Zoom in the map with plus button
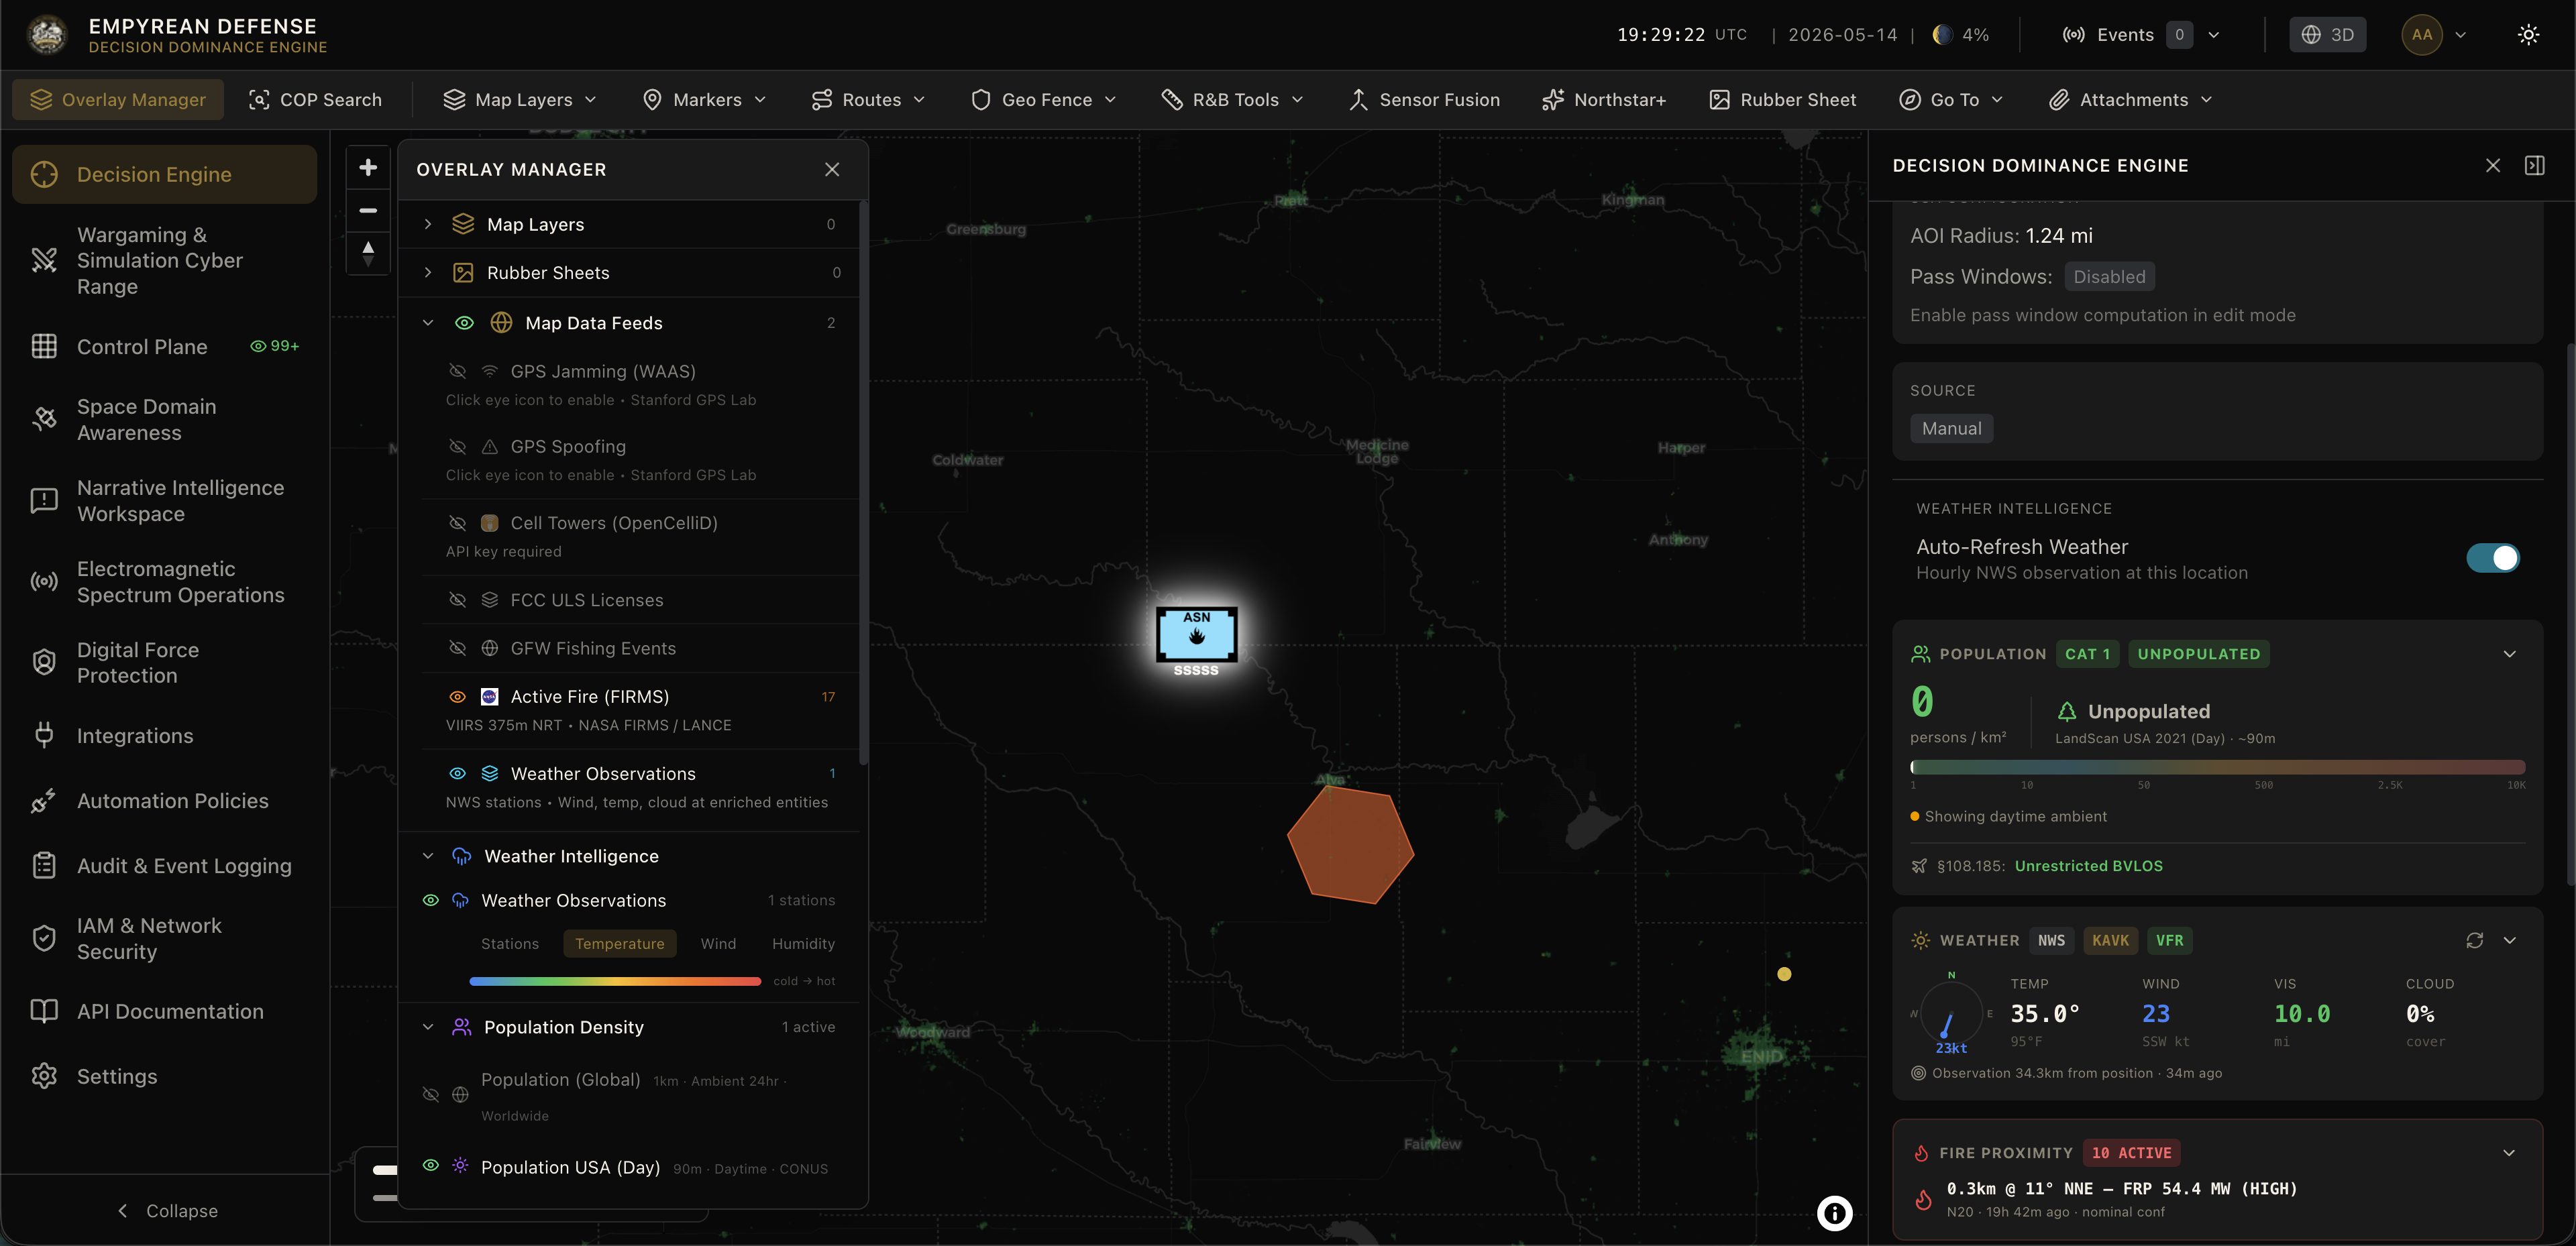 pyautogui.click(x=368, y=168)
